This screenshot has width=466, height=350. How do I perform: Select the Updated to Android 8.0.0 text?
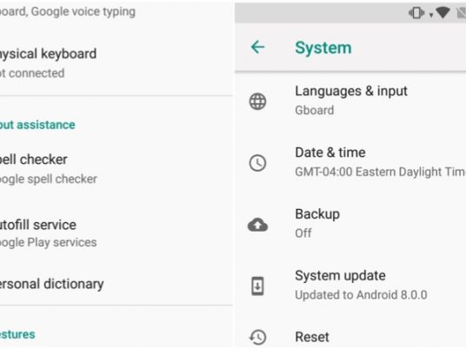coord(361,295)
